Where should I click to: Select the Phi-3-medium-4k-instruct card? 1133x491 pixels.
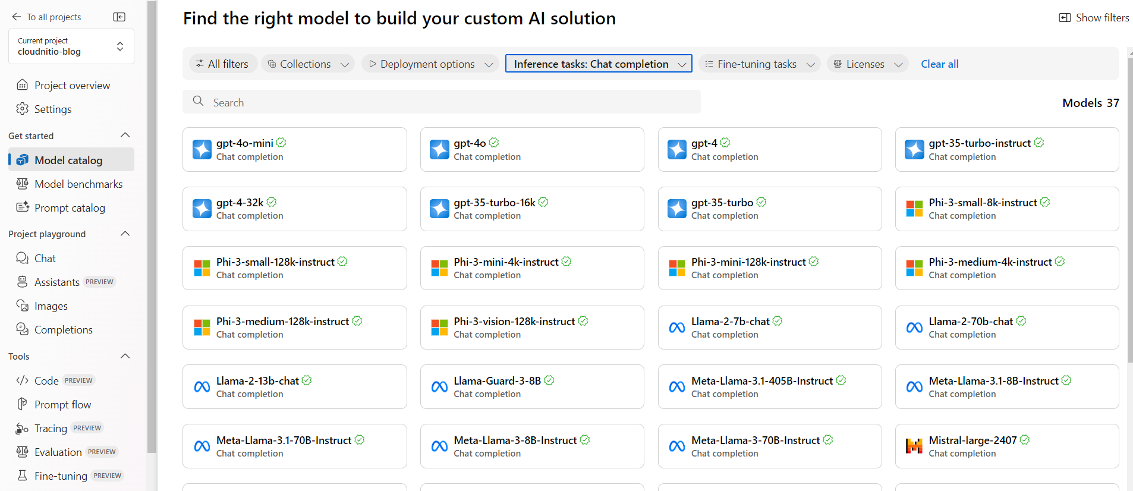click(x=1007, y=268)
